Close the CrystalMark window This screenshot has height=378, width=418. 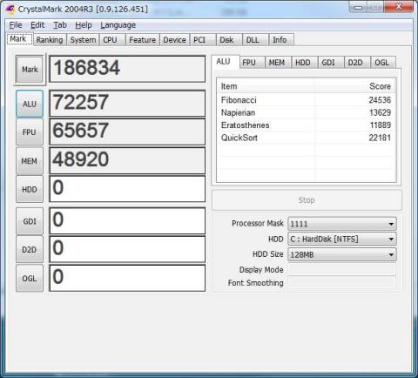pos(398,7)
